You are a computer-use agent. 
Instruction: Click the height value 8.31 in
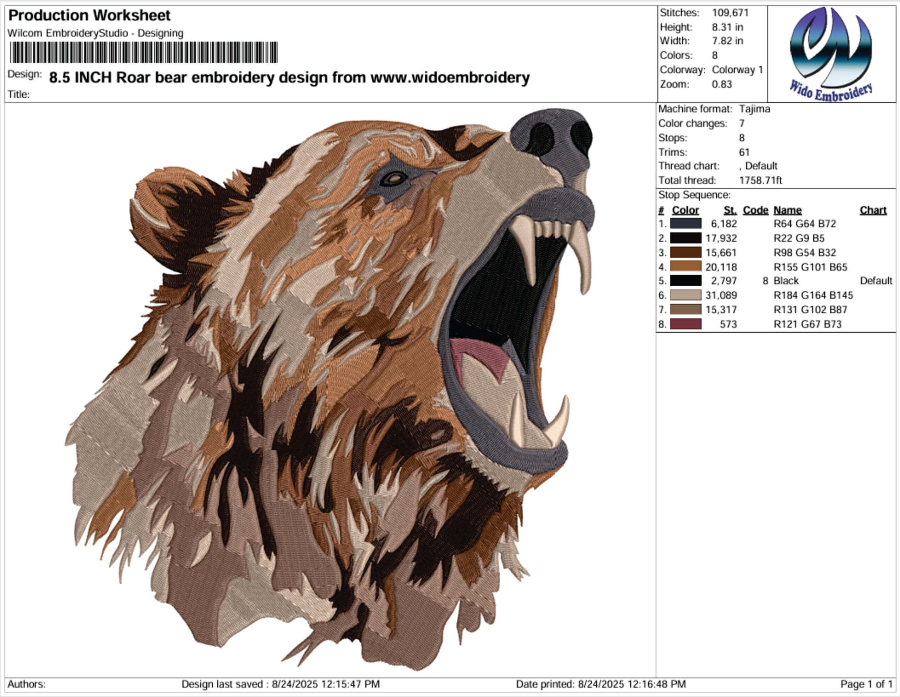727,27
